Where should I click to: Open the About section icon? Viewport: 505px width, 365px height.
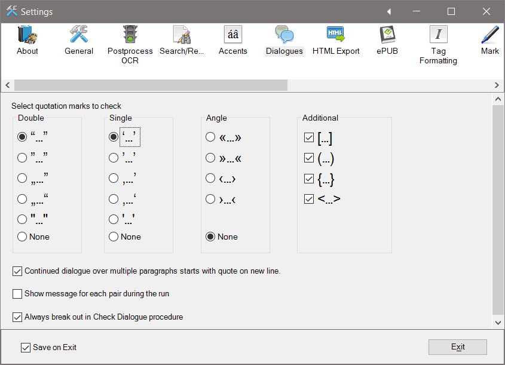27,35
